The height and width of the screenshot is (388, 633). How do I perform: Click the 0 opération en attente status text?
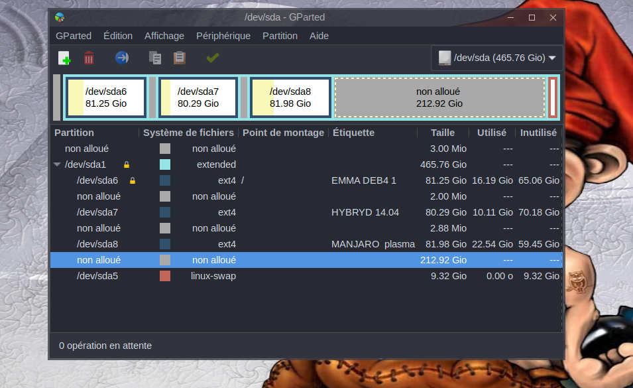pyautogui.click(x=105, y=346)
